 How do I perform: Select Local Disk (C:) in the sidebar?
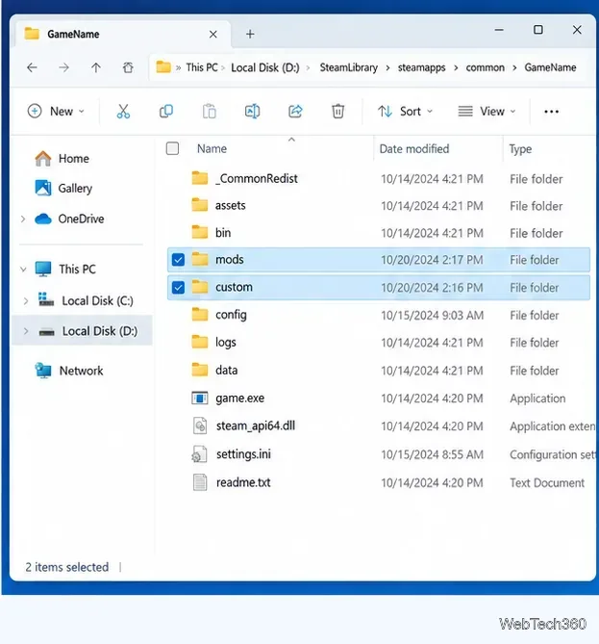coord(98,301)
